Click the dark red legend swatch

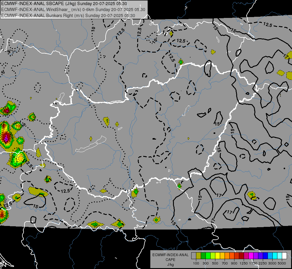[x=241, y=256]
